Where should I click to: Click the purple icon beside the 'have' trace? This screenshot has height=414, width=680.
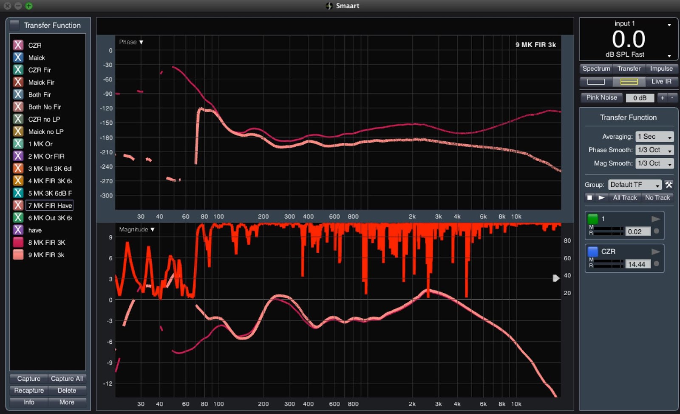pyautogui.click(x=18, y=230)
